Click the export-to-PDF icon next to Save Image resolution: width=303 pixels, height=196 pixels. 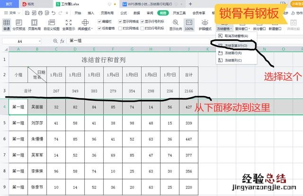tap(34, 13)
